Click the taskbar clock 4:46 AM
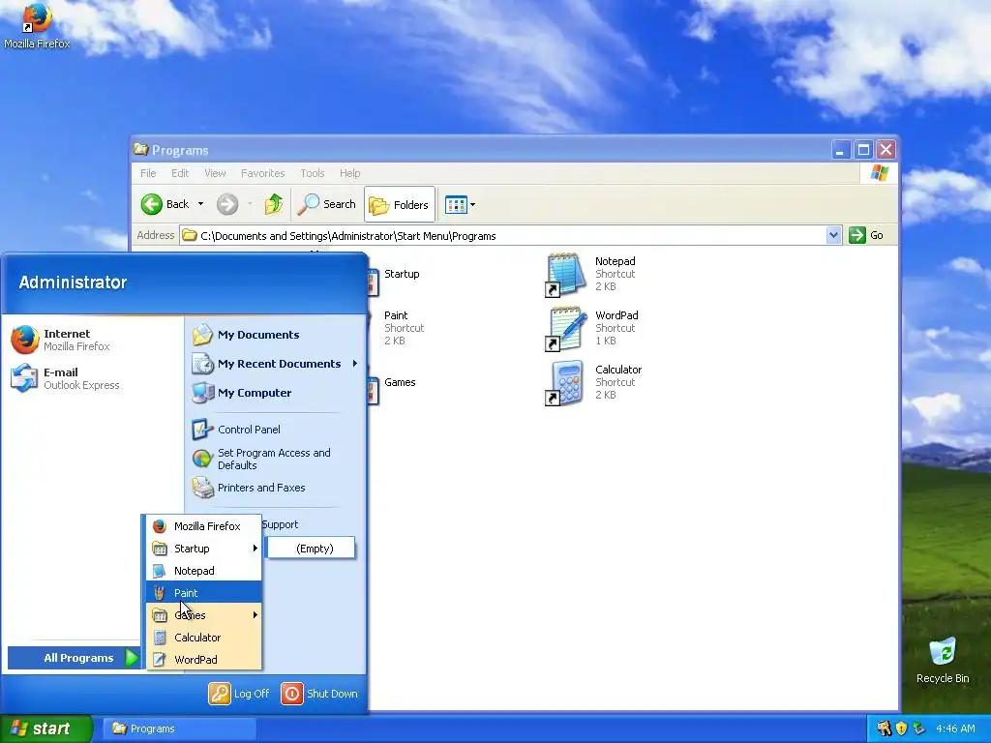The height and width of the screenshot is (743, 991). 955,728
